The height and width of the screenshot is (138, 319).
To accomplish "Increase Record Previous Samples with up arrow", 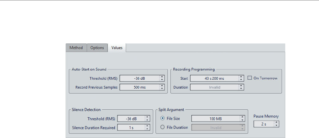I will click(x=162, y=86).
